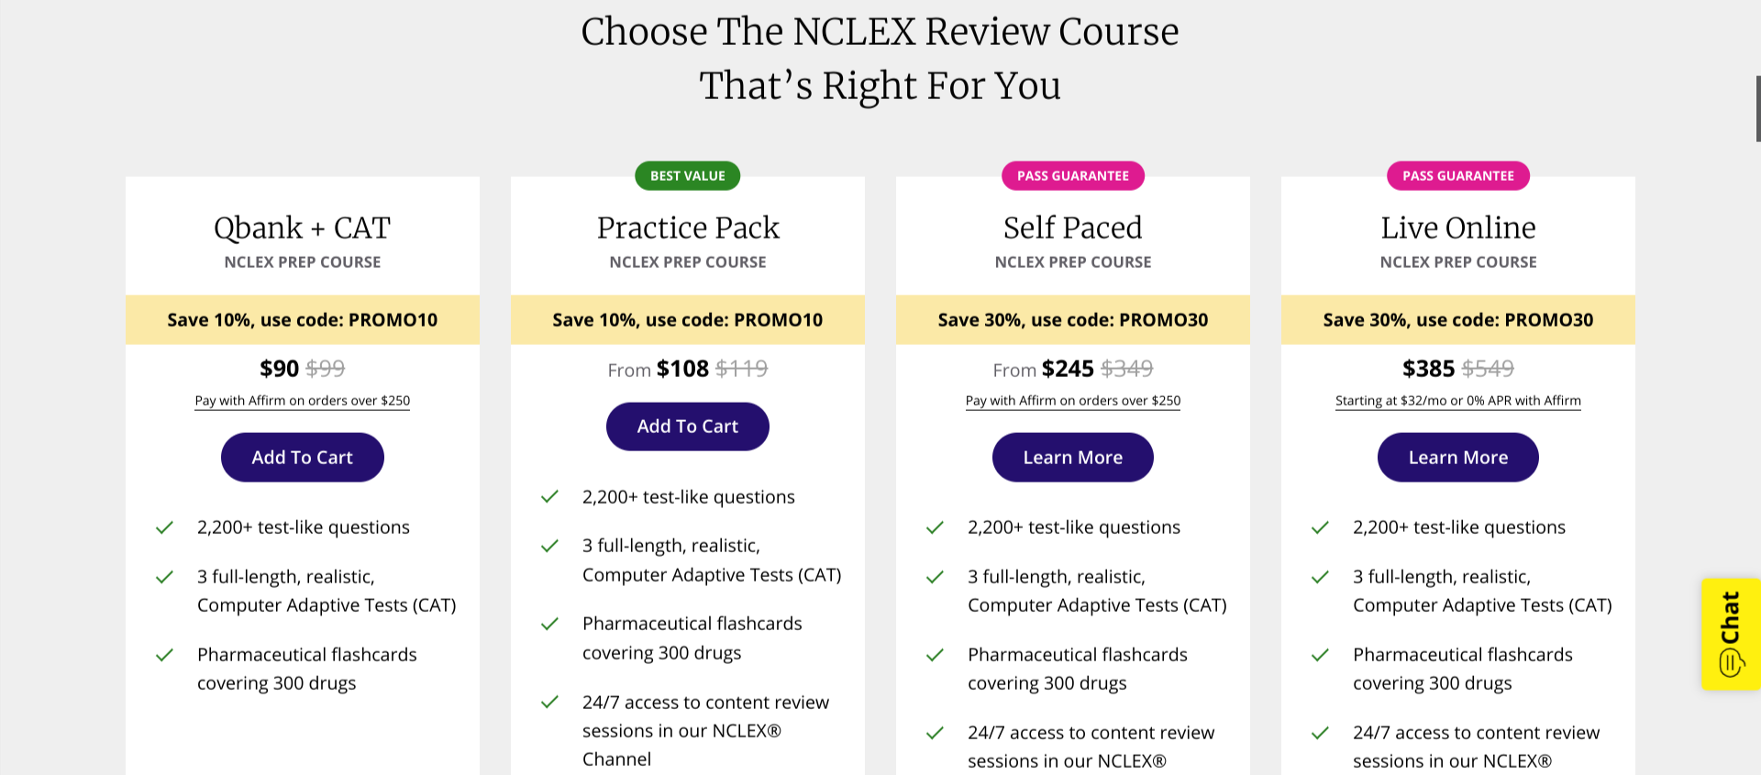
Task: Click checkmark beside Qbank 3 full-length tests
Action: [165, 577]
